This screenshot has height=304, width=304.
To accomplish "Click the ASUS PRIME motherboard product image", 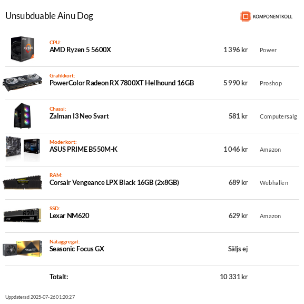I will point(23,149).
